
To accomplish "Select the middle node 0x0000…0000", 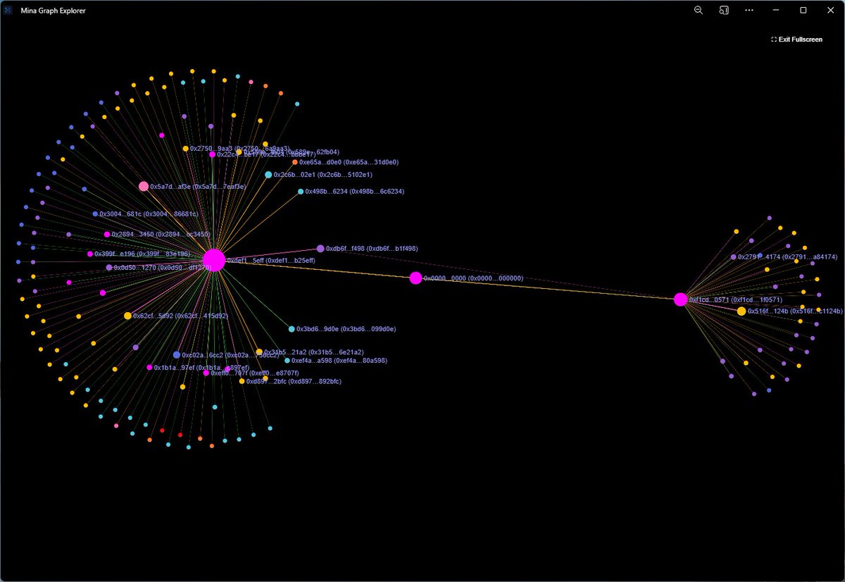I will click(415, 278).
